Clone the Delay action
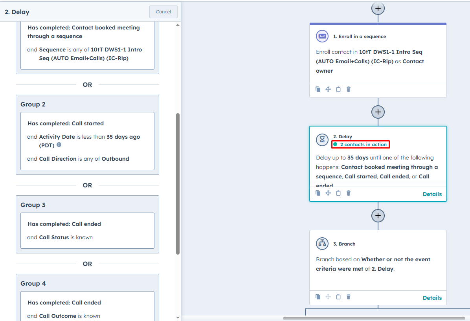Screen dimensions: 470x321 pos(318,193)
